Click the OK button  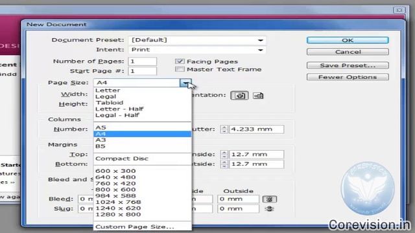[x=348, y=40]
